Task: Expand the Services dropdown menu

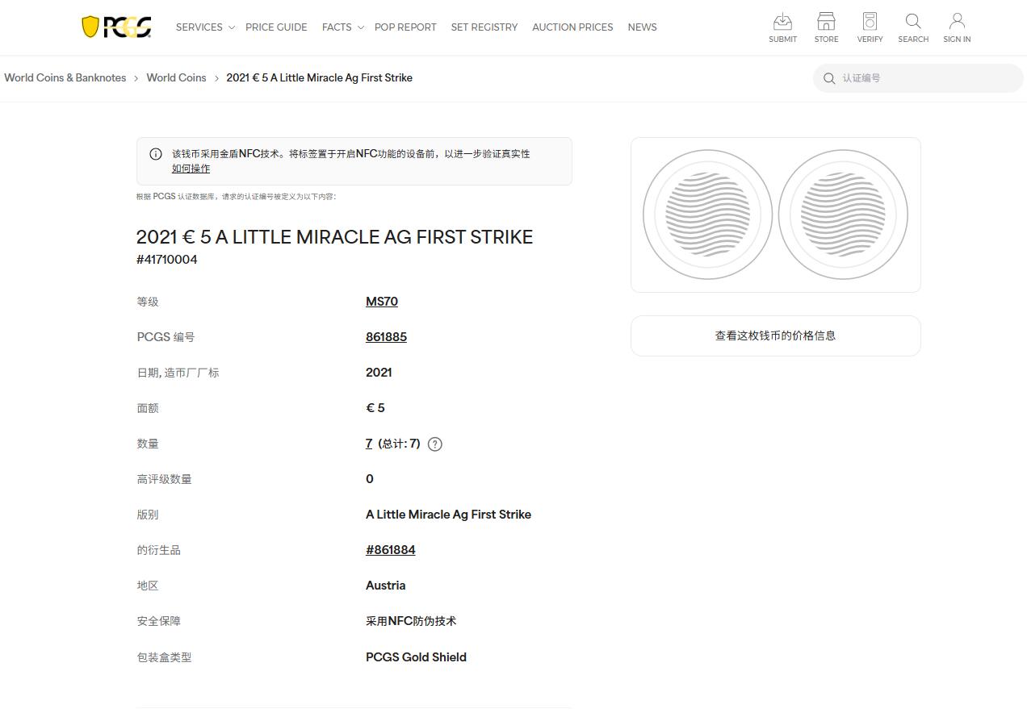Action: 205,27
